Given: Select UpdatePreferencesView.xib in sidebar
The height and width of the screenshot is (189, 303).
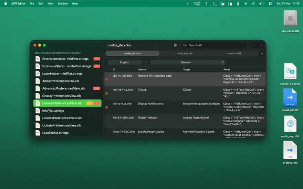Looking at the screenshot, I should [x=67, y=125].
